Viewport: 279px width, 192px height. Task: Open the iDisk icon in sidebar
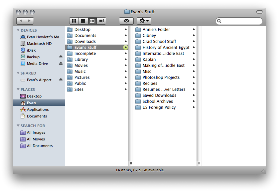coord(23,50)
